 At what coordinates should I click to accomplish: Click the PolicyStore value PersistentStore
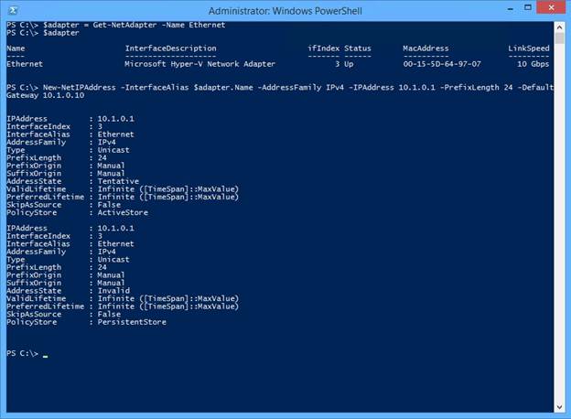pos(132,322)
